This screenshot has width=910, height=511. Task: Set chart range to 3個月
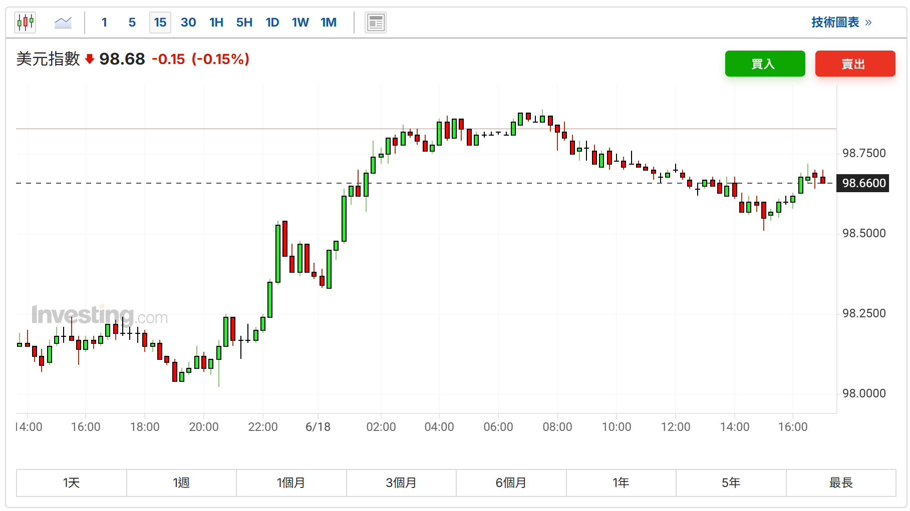pyautogui.click(x=401, y=483)
